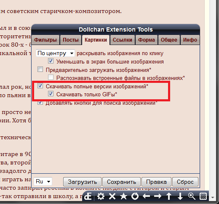Check 'Распознавать встроенные файлы в изображениях'
Image resolution: width=219 pixels, height=204 pixels.
(x=51, y=77)
